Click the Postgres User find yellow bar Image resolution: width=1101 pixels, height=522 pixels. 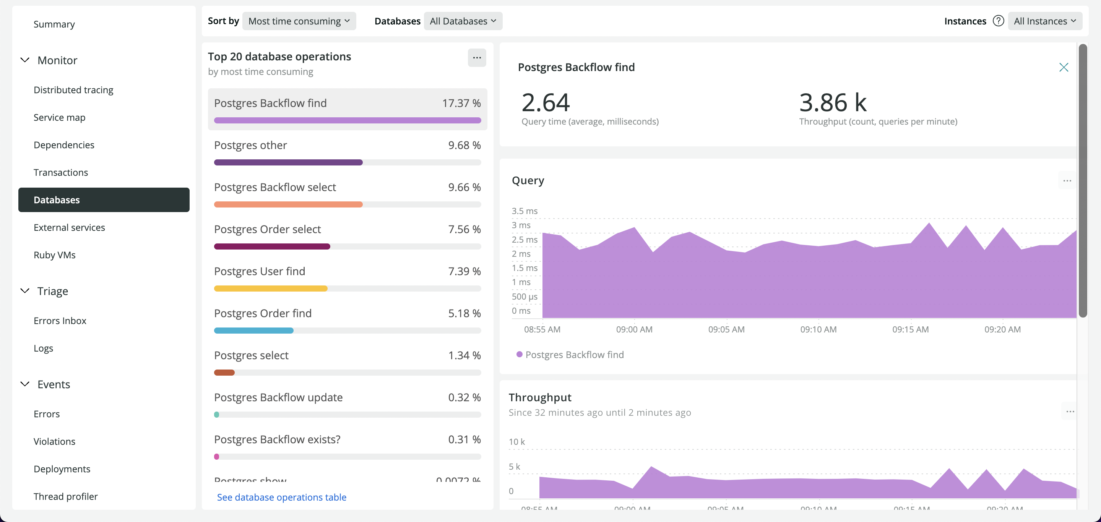[x=271, y=289]
